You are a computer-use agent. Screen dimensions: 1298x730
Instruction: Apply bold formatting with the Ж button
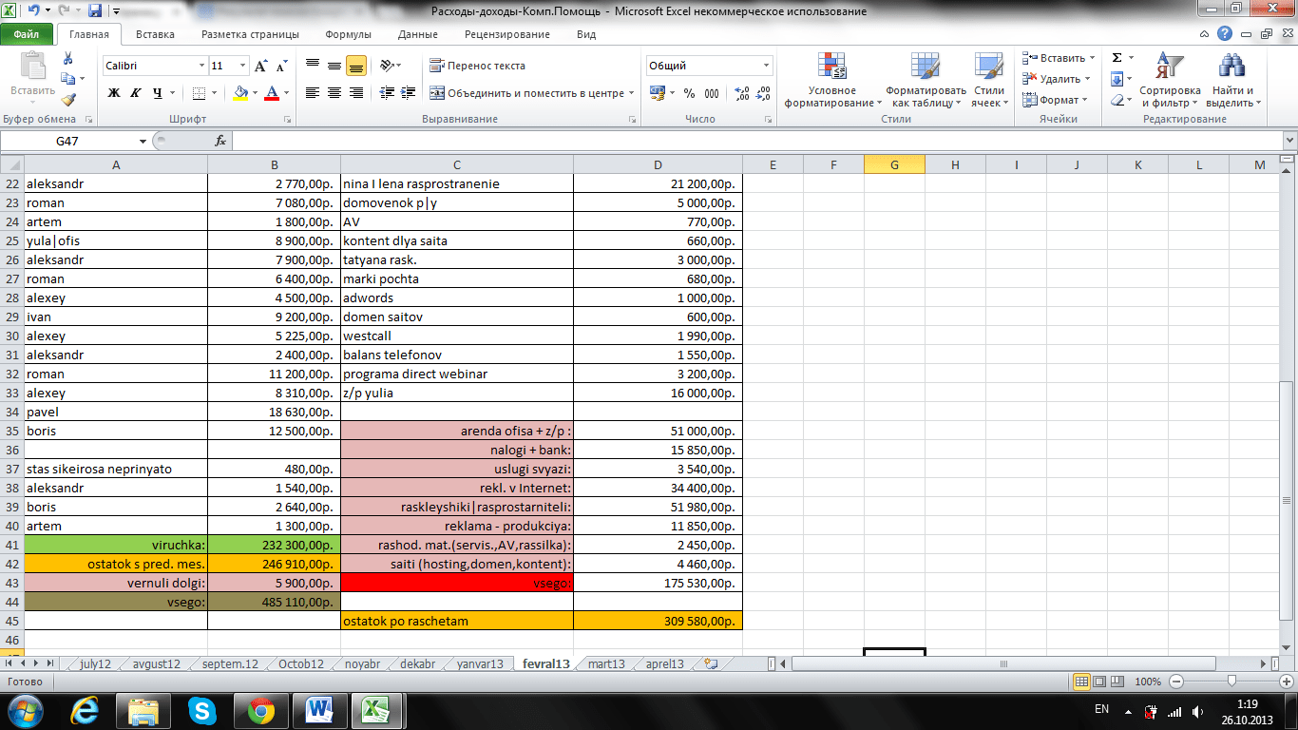114,93
